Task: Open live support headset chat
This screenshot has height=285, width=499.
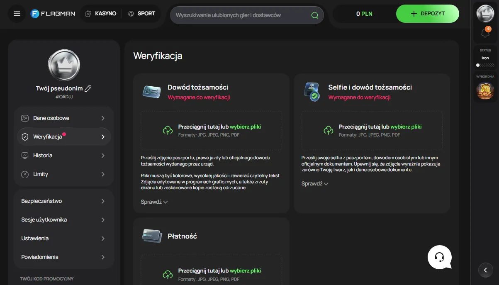Action: [440, 257]
